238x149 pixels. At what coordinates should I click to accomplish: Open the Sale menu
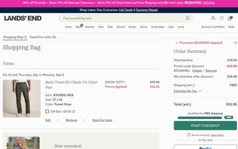tap(171, 27)
